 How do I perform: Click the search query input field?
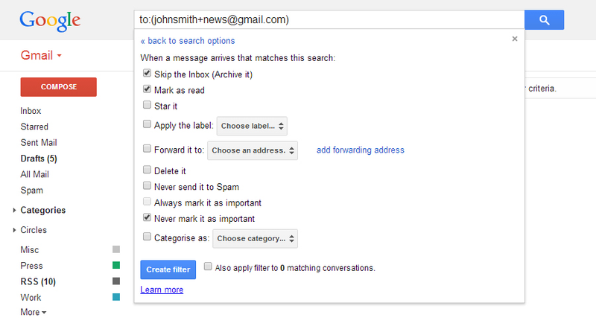coord(329,20)
